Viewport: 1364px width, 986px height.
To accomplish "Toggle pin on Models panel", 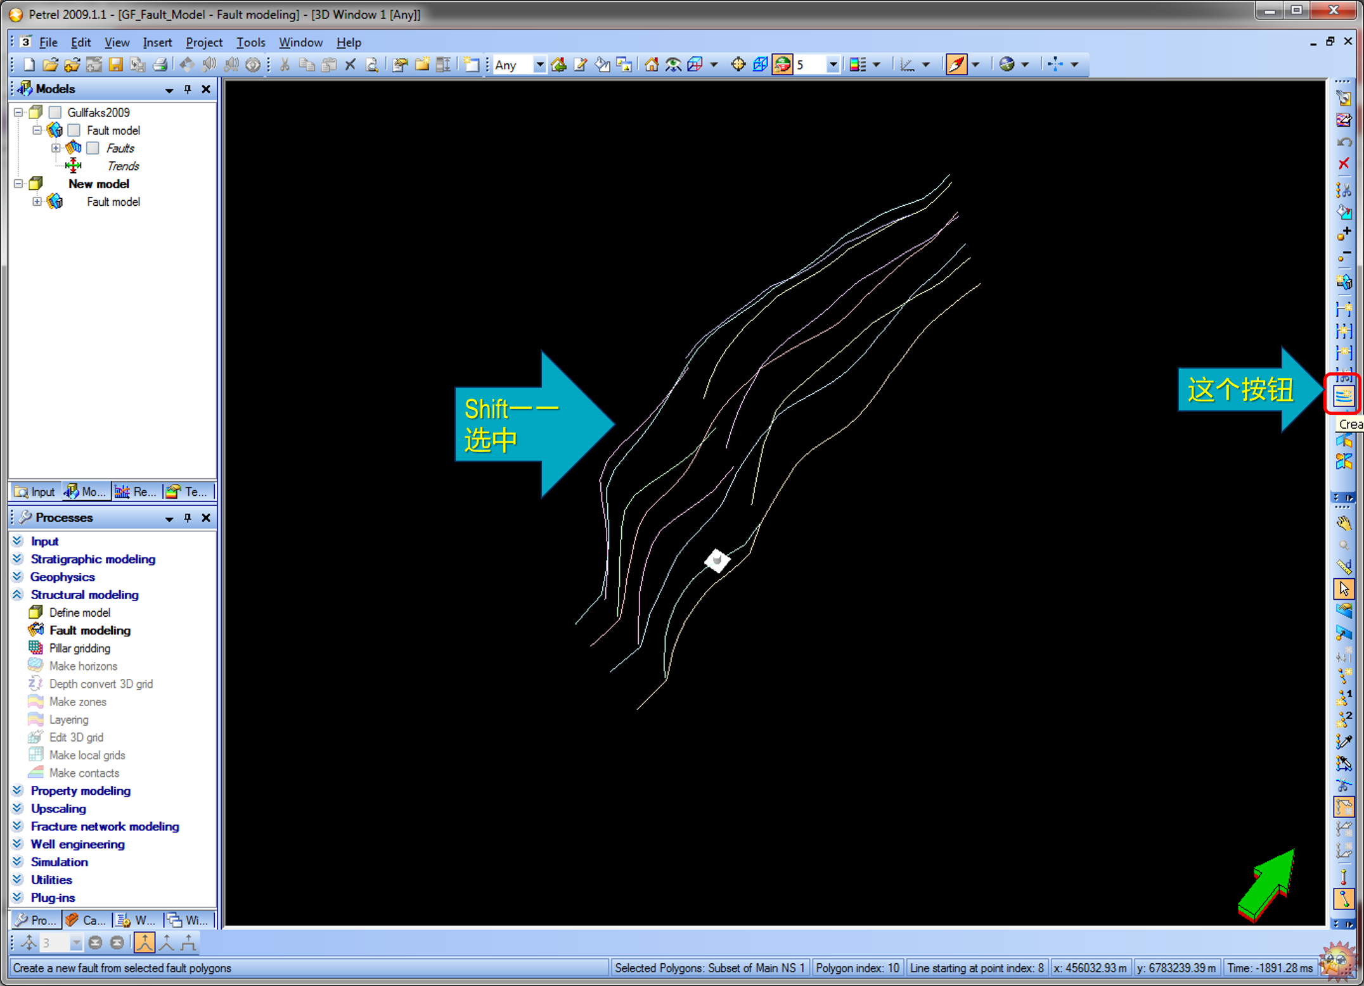I will 188,89.
